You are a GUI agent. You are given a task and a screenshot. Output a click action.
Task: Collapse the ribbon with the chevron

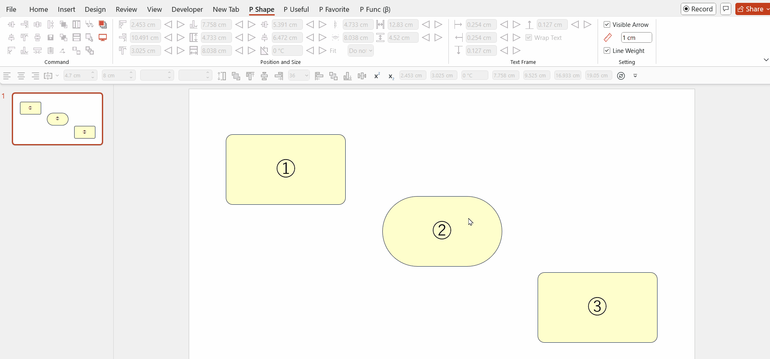click(766, 60)
